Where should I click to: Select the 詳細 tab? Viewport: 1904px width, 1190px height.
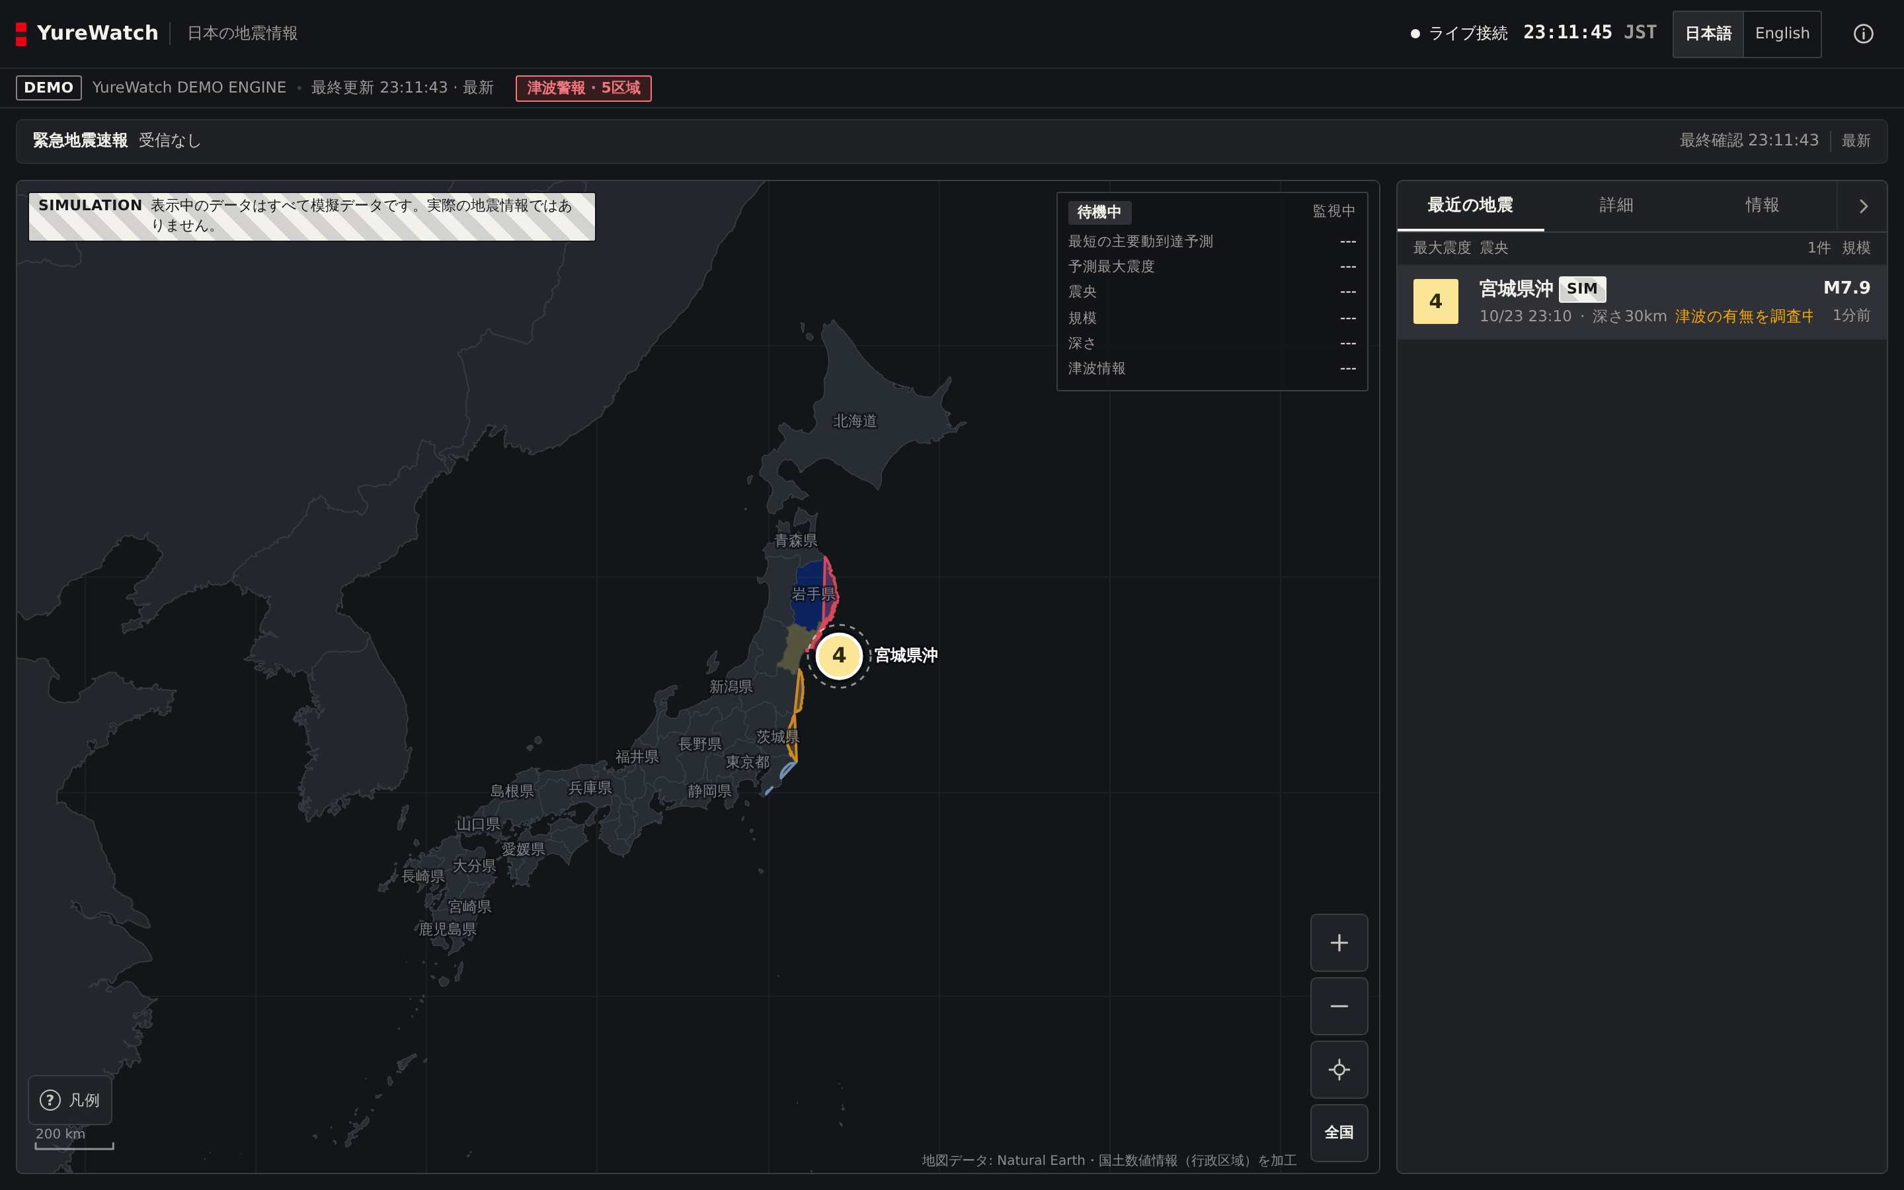click(x=1616, y=206)
